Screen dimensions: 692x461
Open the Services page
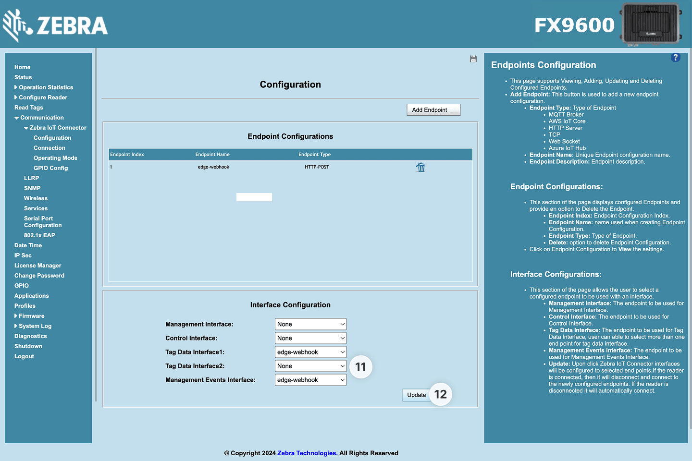tap(36, 208)
